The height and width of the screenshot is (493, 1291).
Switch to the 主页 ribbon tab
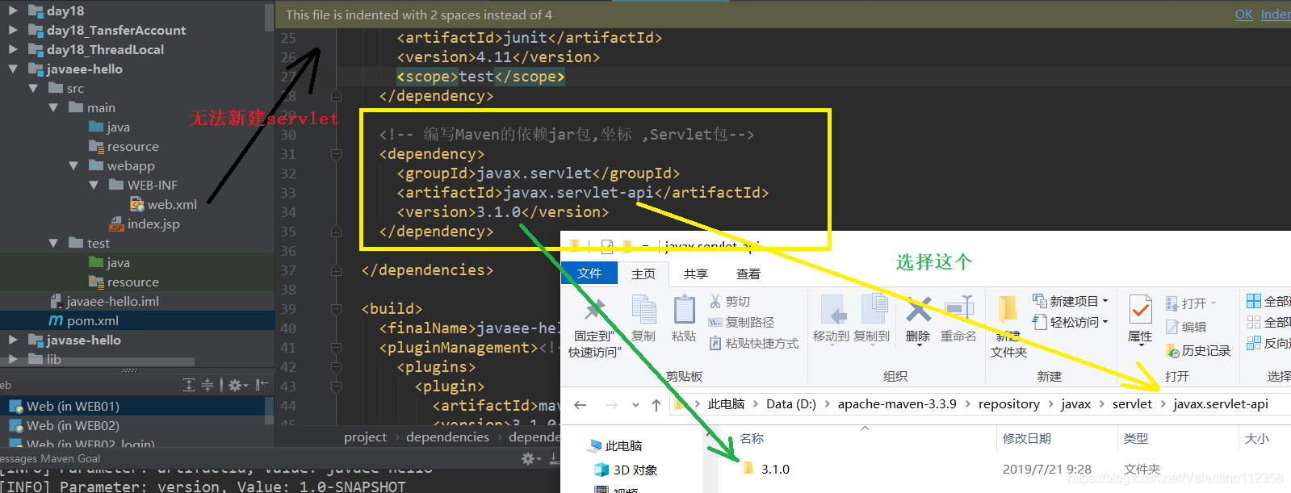click(643, 274)
